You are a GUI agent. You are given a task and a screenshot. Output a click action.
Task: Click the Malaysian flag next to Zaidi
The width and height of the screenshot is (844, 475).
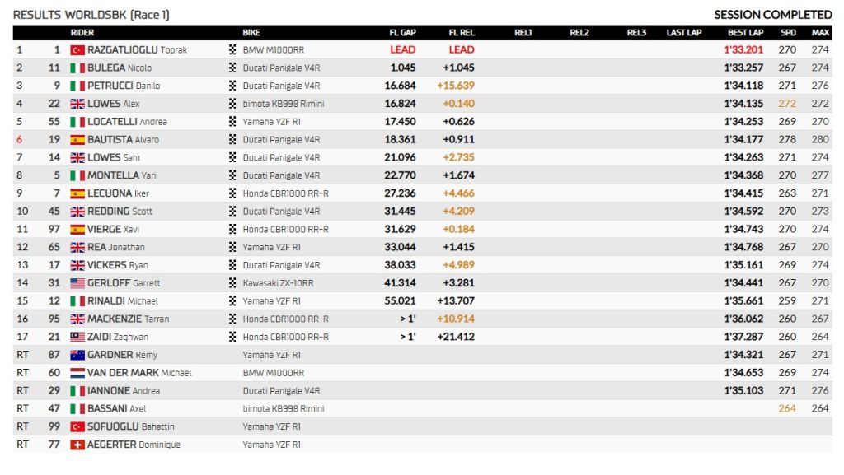click(77, 337)
